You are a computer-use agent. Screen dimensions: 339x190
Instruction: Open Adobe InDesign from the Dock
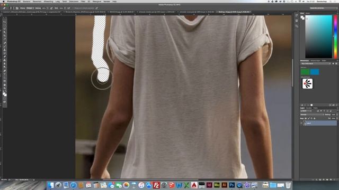click(209, 185)
